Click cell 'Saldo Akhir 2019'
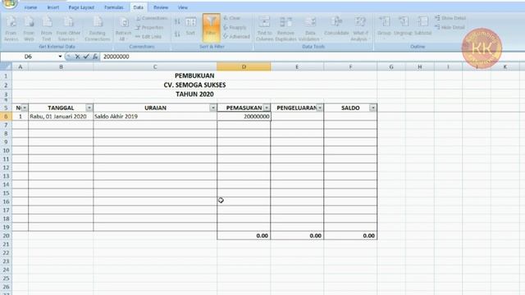The width and height of the screenshot is (525, 295). pos(155,116)
